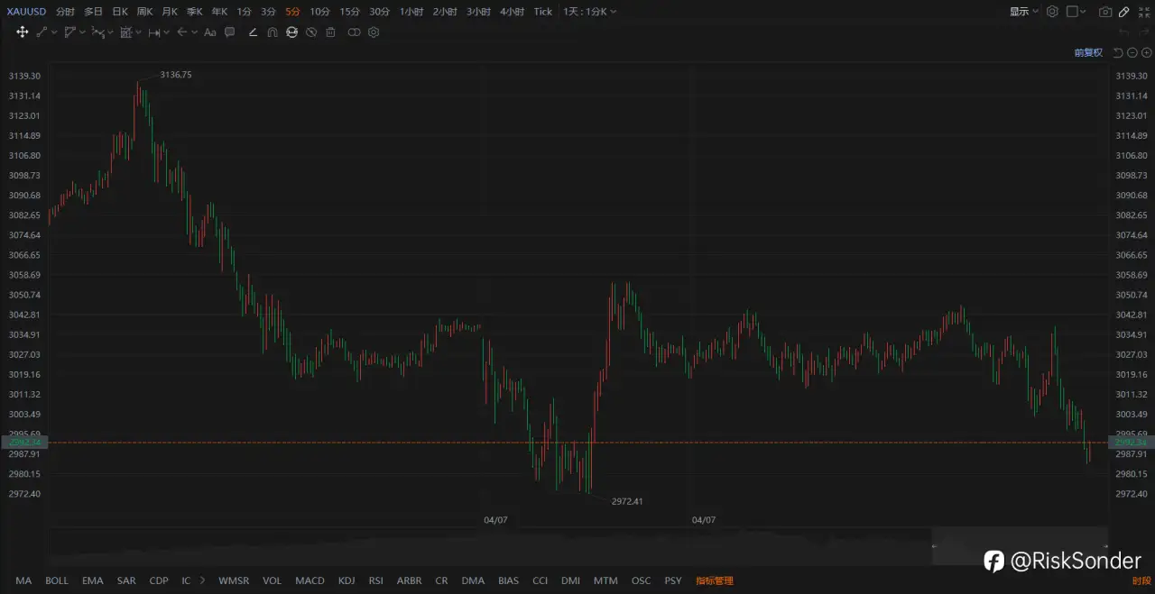This screenshot has height=594, width=1155.
Task: Switch to the 周K tab
Action: coord(144,12)
